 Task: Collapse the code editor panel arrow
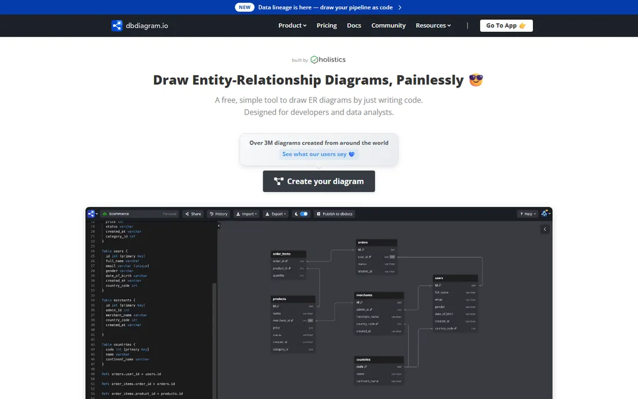[x=219, y=226]
